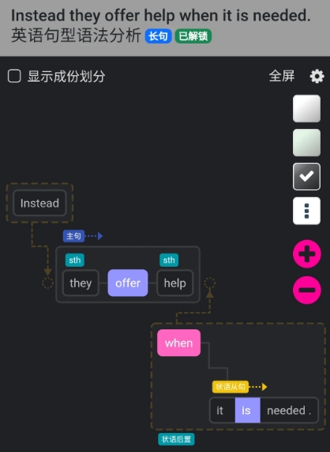Click the green 已解锁 badge
The image size is (330, 452).
(x=193, y=36)
